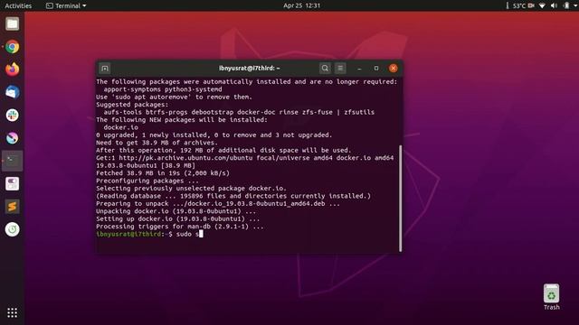This screenshot has height=325, width=579.
Task: Open the Terminal app menu in top bar
Action: pos(66,5)
